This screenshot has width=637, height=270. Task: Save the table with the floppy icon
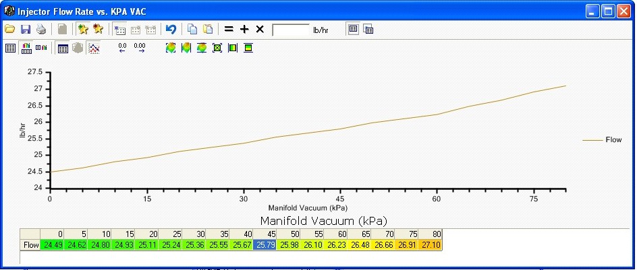[x=26, y=30]
